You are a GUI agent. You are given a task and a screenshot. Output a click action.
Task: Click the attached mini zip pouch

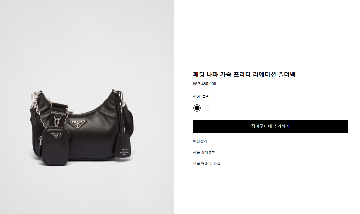point(55,146)
